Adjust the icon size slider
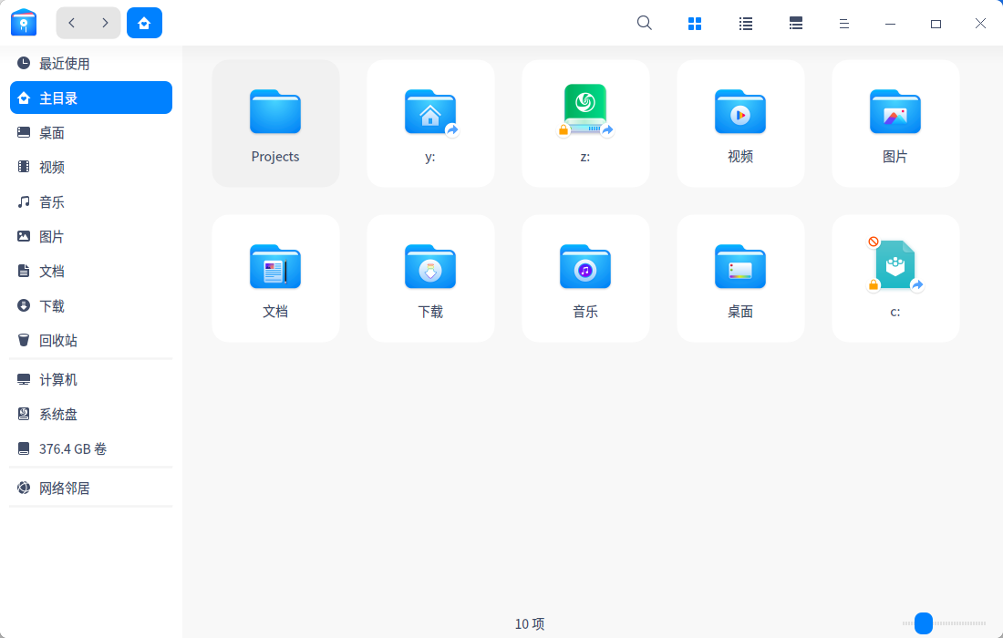 tap(923, 623)
